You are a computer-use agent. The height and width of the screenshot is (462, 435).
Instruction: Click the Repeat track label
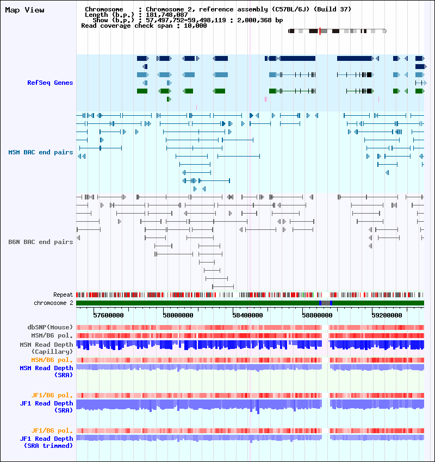coord(63,295)
